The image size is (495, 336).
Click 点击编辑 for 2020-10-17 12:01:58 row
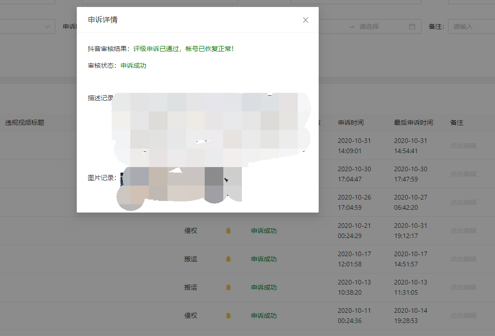(x=463, y=259)
